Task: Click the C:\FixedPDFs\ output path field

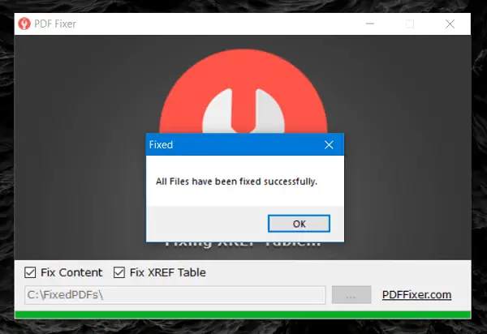Action: (x=175, y=294)
